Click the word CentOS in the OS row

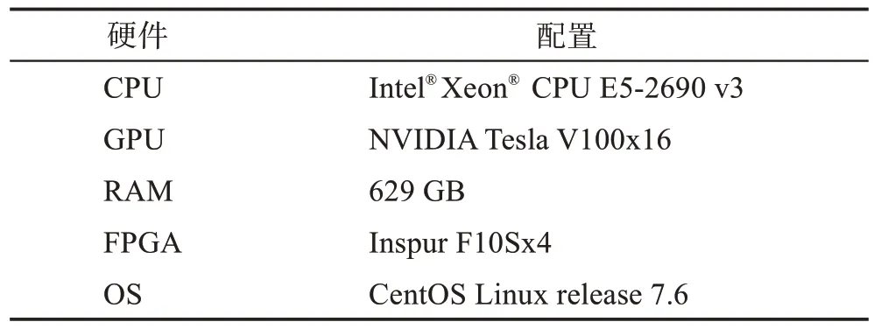[417, 295]
